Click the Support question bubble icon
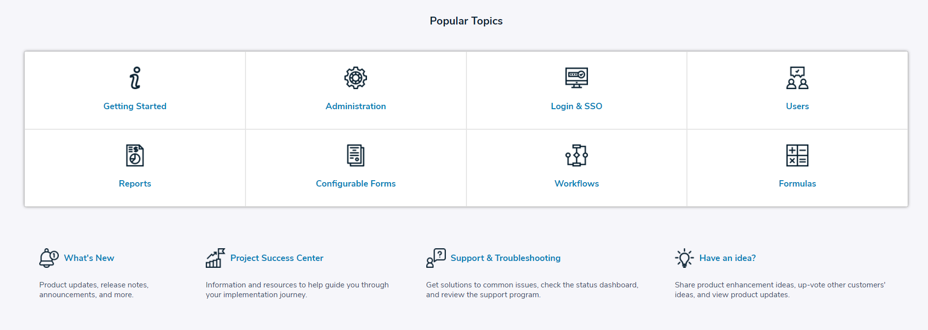The height and width of the screenshot is (330, 928). click(x=436, y=258)
